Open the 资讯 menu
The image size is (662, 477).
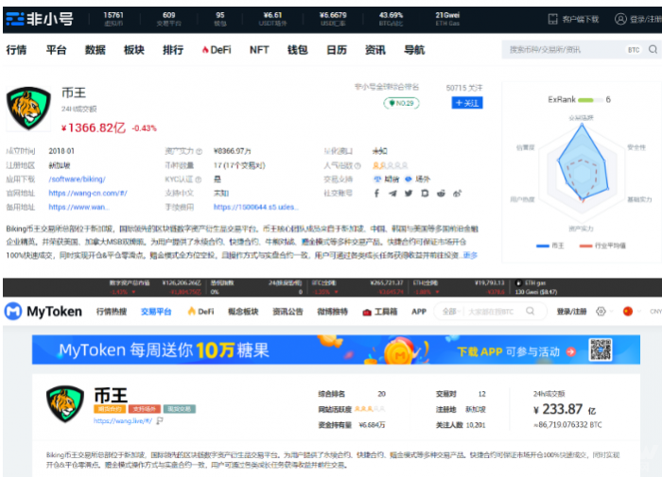pos(375,50)
